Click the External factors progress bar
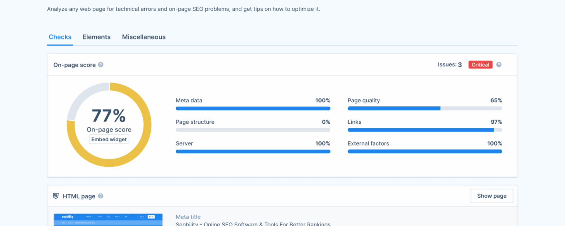Screen dimensions: 565x226 pyautogui.click(x=425, y=151)
